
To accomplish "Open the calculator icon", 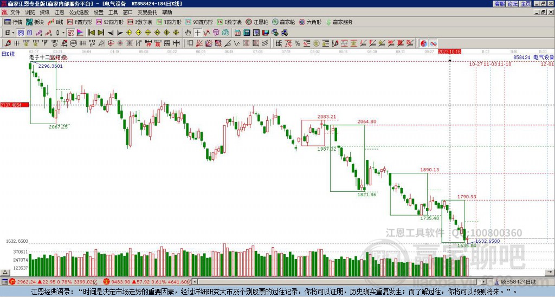I will click(x=247, y=33).
